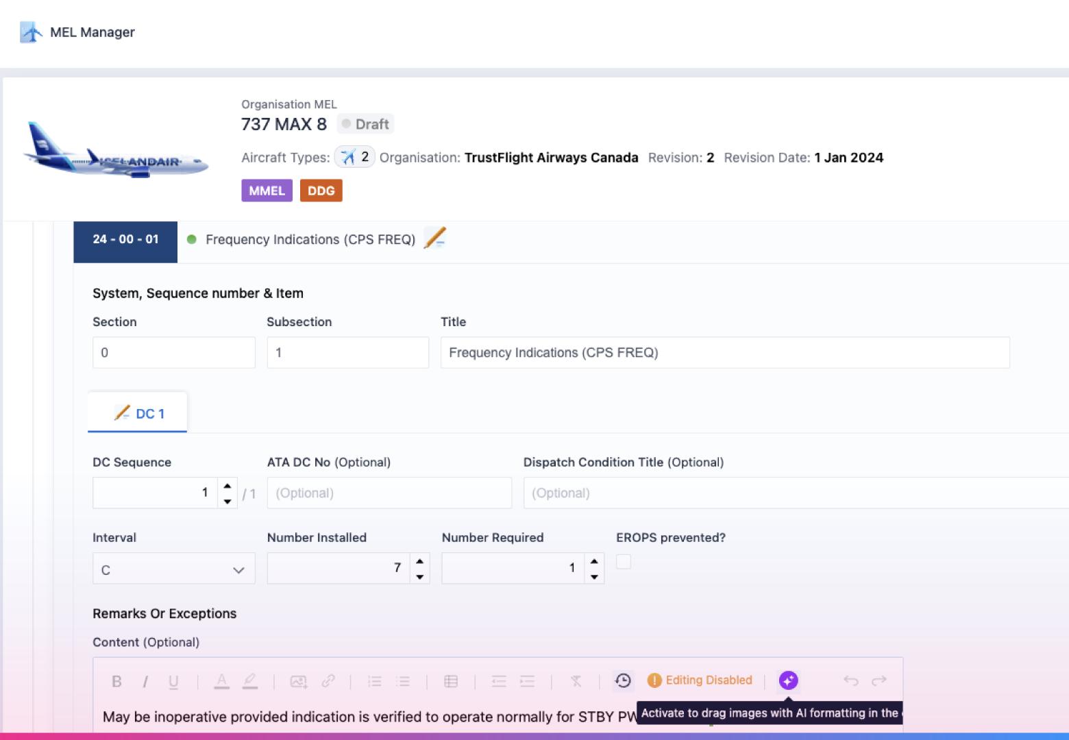Click the text highlight color icon

pyautogui.click(x=250, y=681)
